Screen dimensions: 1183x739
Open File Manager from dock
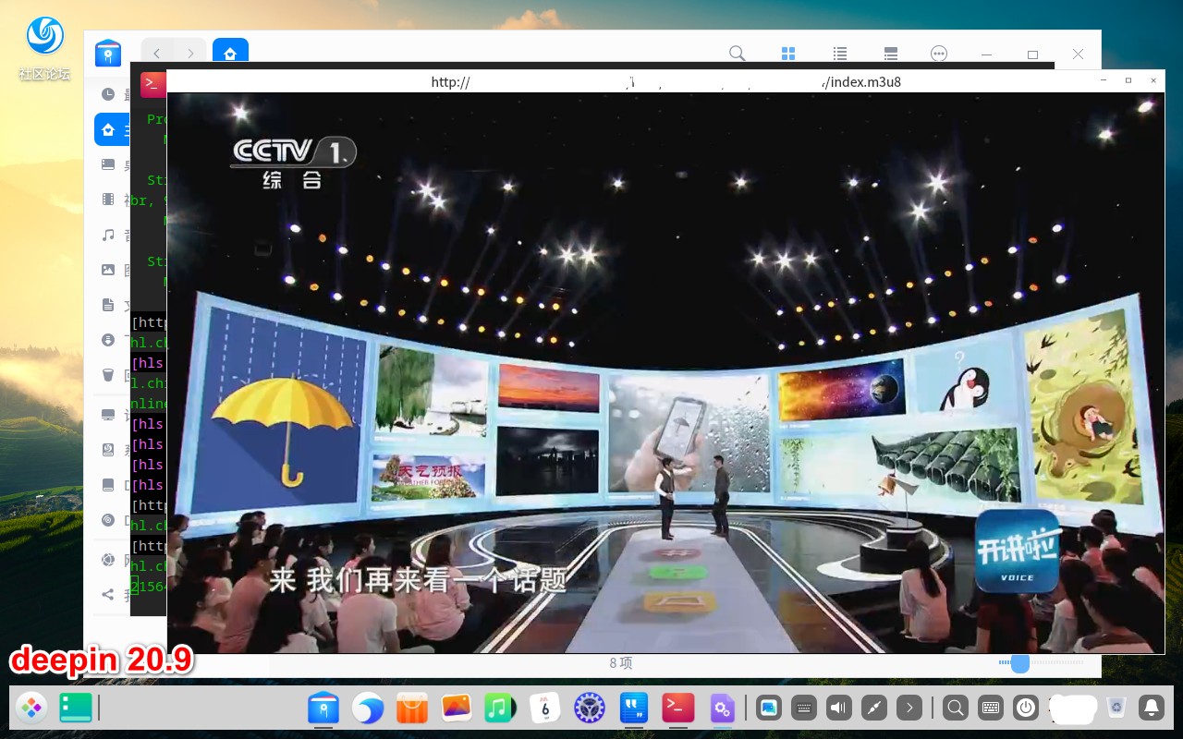(x=323, y=709)
